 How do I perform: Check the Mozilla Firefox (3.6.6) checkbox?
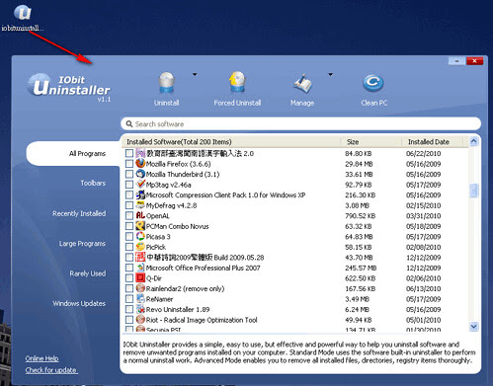click(129, 164)
